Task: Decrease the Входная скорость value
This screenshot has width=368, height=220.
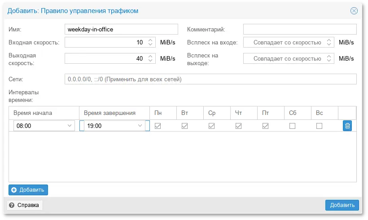Action: pyautogui.click(x=150, y=44)
